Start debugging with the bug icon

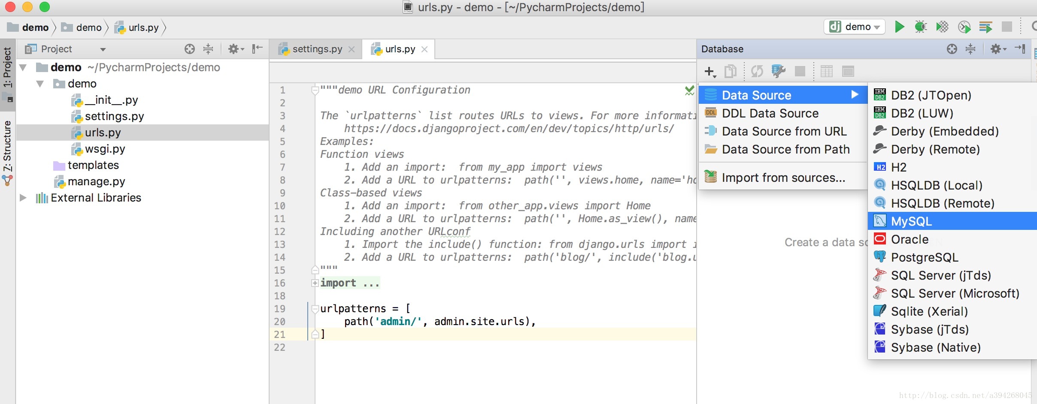coord(920,27)
